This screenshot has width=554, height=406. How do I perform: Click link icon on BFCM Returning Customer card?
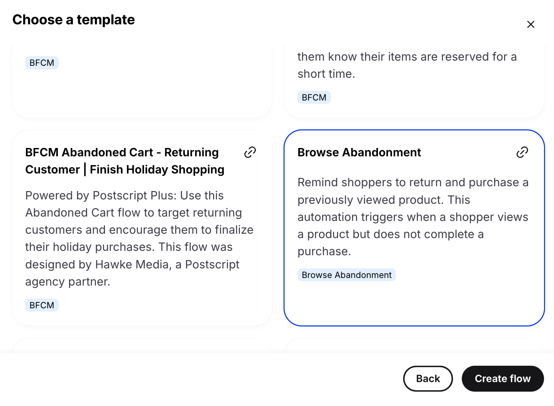250,152
